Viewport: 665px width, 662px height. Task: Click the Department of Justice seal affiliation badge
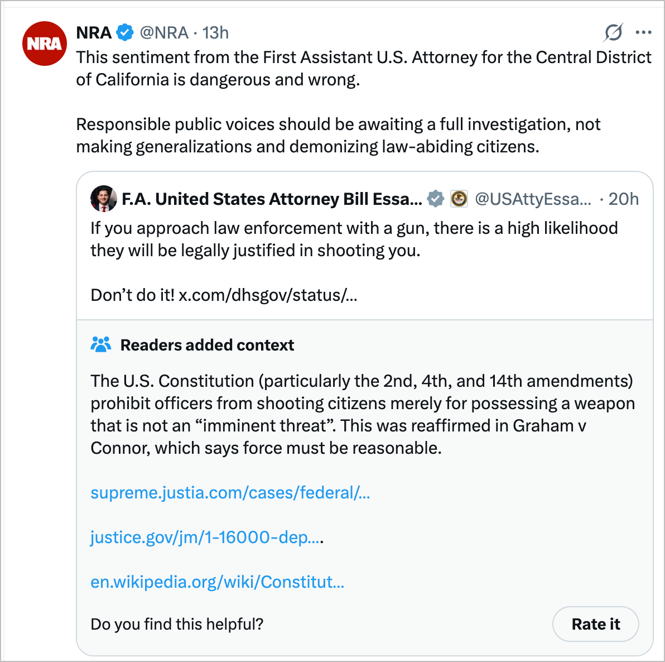pyautogui.click(x=459, y=199)
